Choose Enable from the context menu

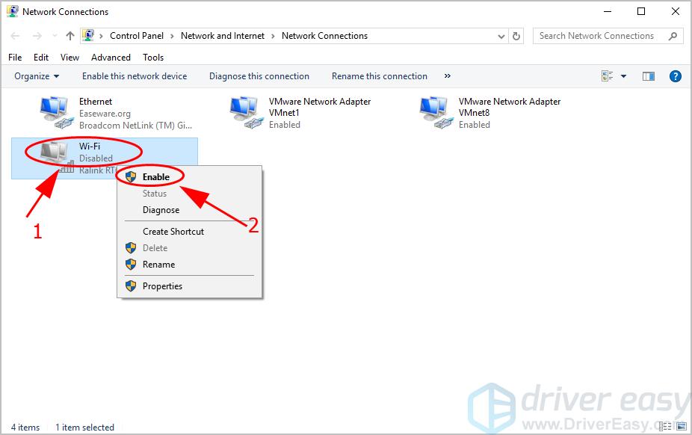pyautogui.click(x=157, y=176)
